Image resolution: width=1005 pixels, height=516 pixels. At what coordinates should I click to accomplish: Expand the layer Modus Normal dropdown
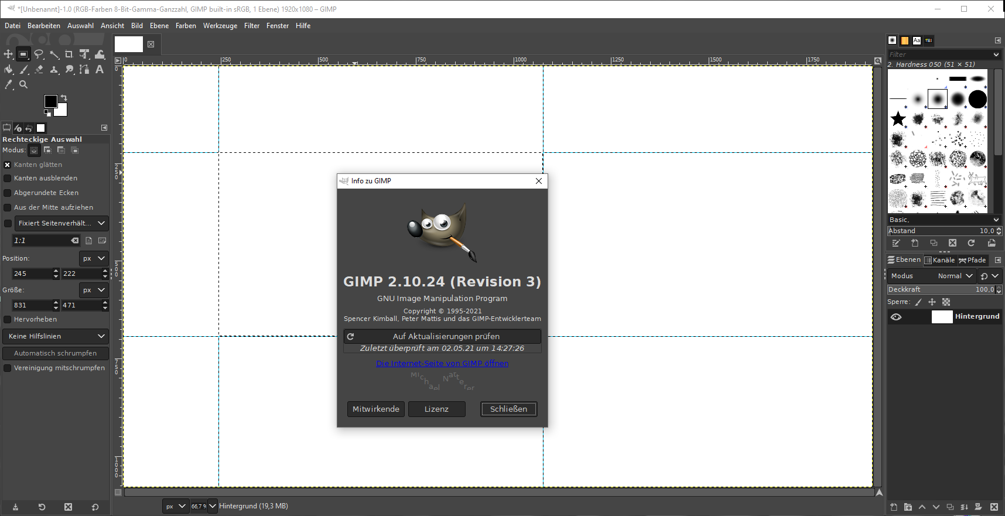click(955, 276)
